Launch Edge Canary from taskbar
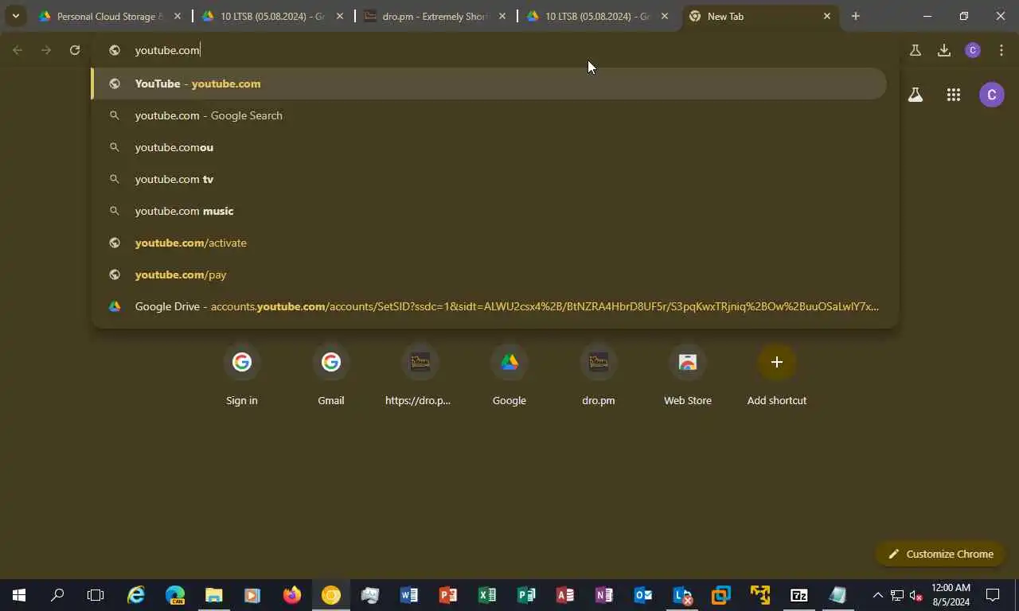Screen dimensions: 1019x611 point(175,595)
